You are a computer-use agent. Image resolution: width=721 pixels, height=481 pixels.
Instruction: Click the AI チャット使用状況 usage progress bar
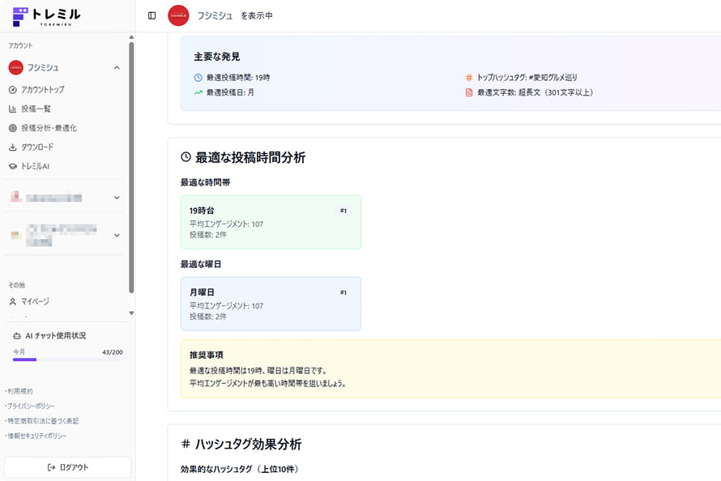68,360
